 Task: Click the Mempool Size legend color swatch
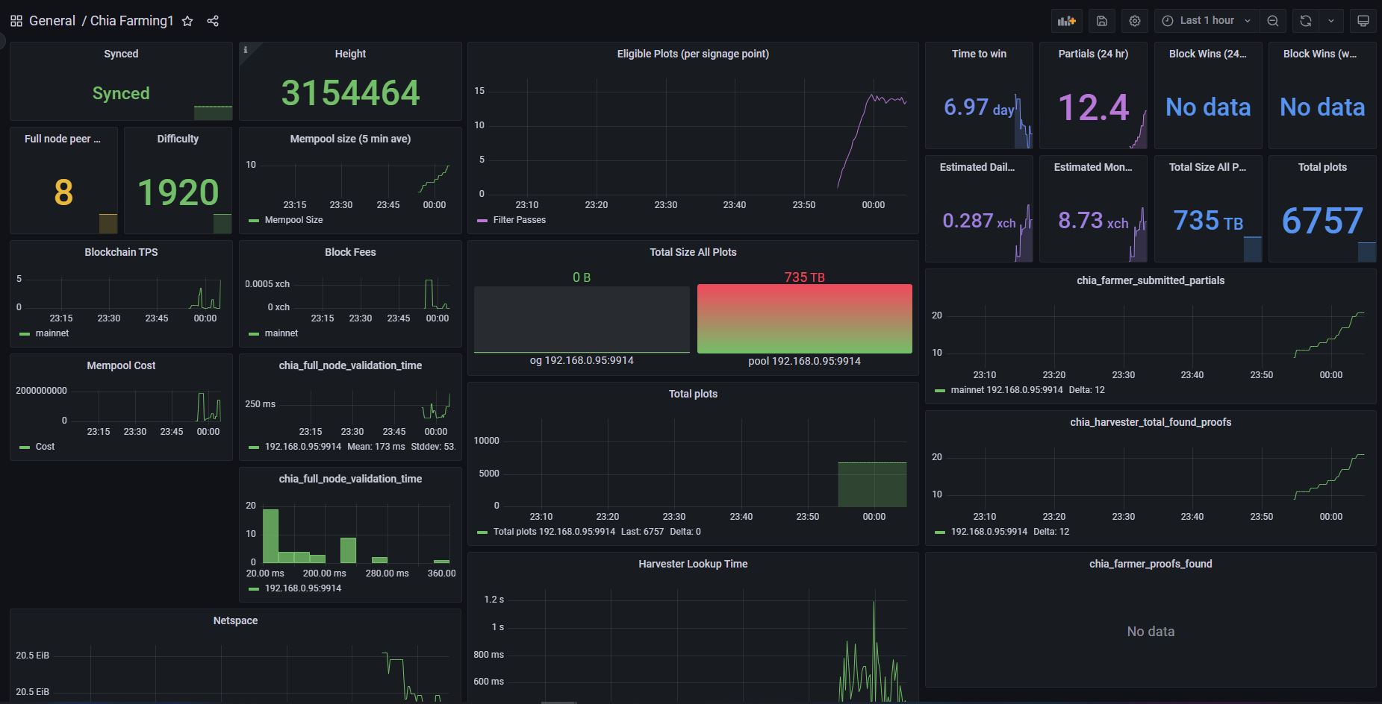tap(253, 220)
